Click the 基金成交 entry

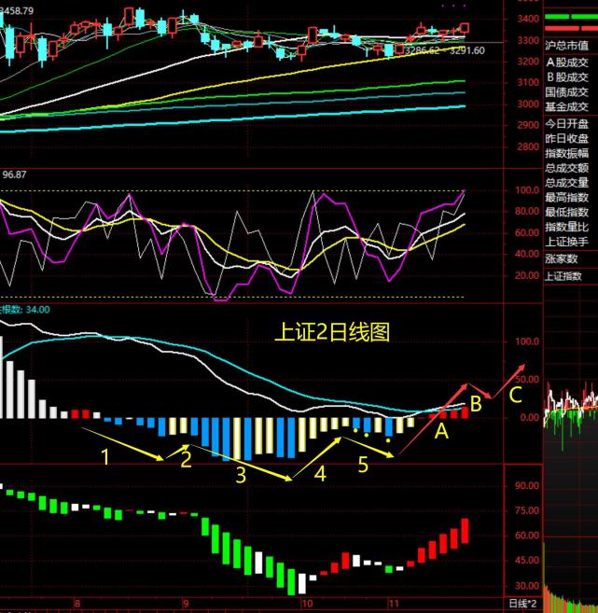[566, 107]
